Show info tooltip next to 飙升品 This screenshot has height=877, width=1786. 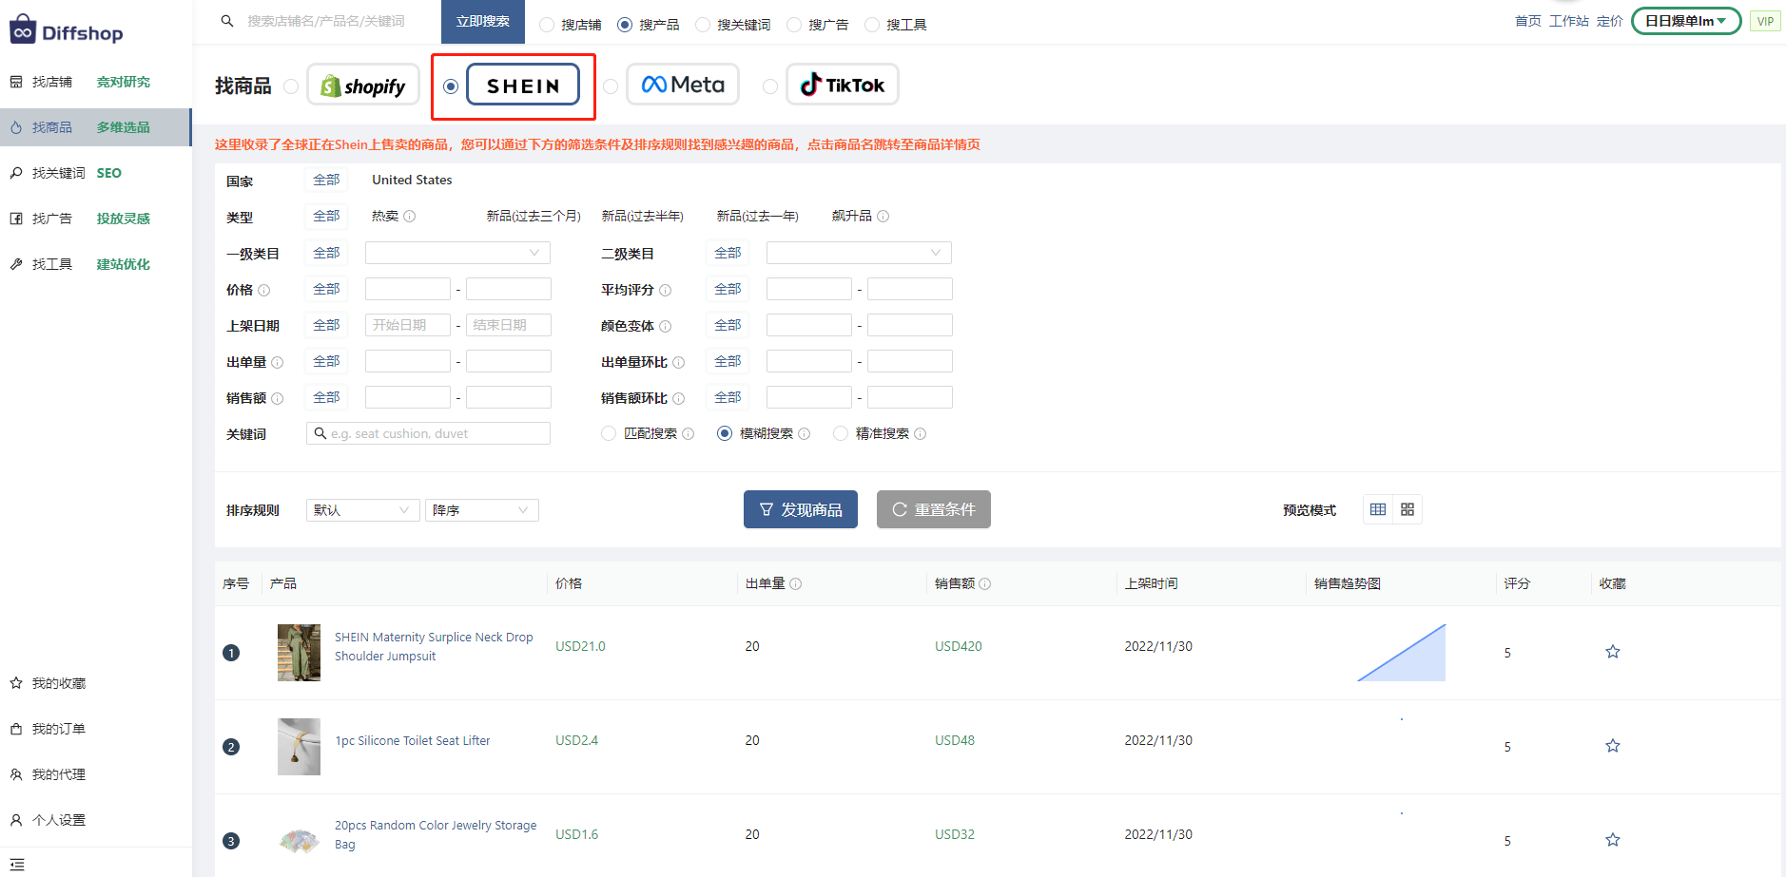883,217
